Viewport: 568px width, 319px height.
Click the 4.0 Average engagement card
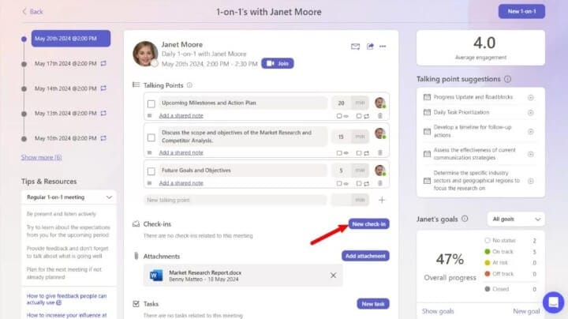tap(480, 48)
